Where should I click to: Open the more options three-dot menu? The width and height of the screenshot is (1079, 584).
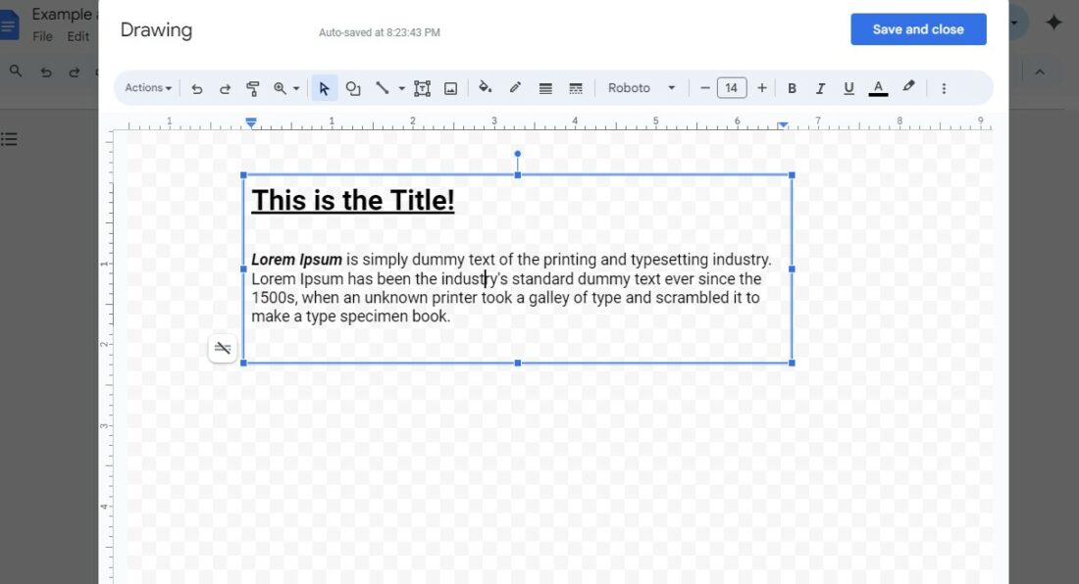944,87
